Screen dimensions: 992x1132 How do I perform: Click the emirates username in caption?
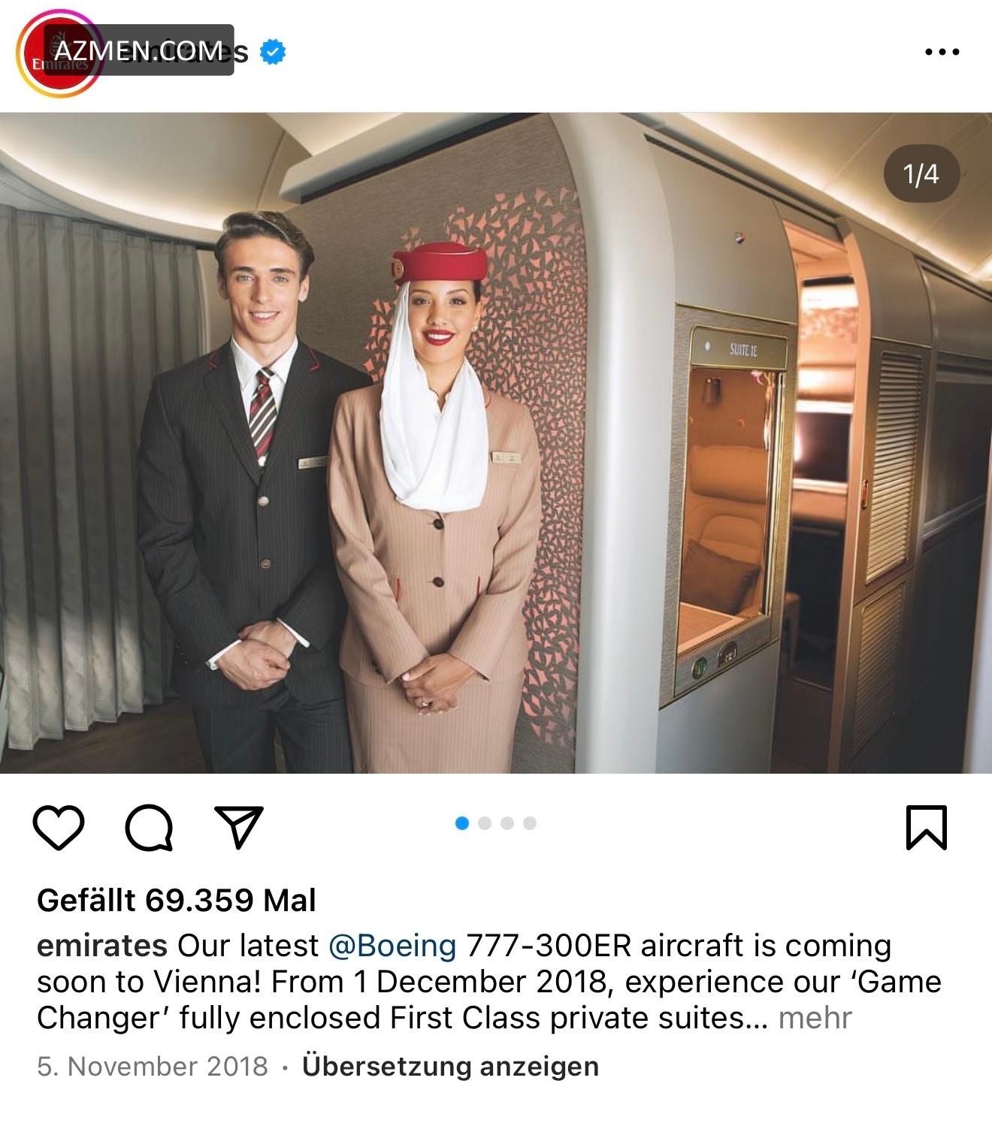point(102,946)
